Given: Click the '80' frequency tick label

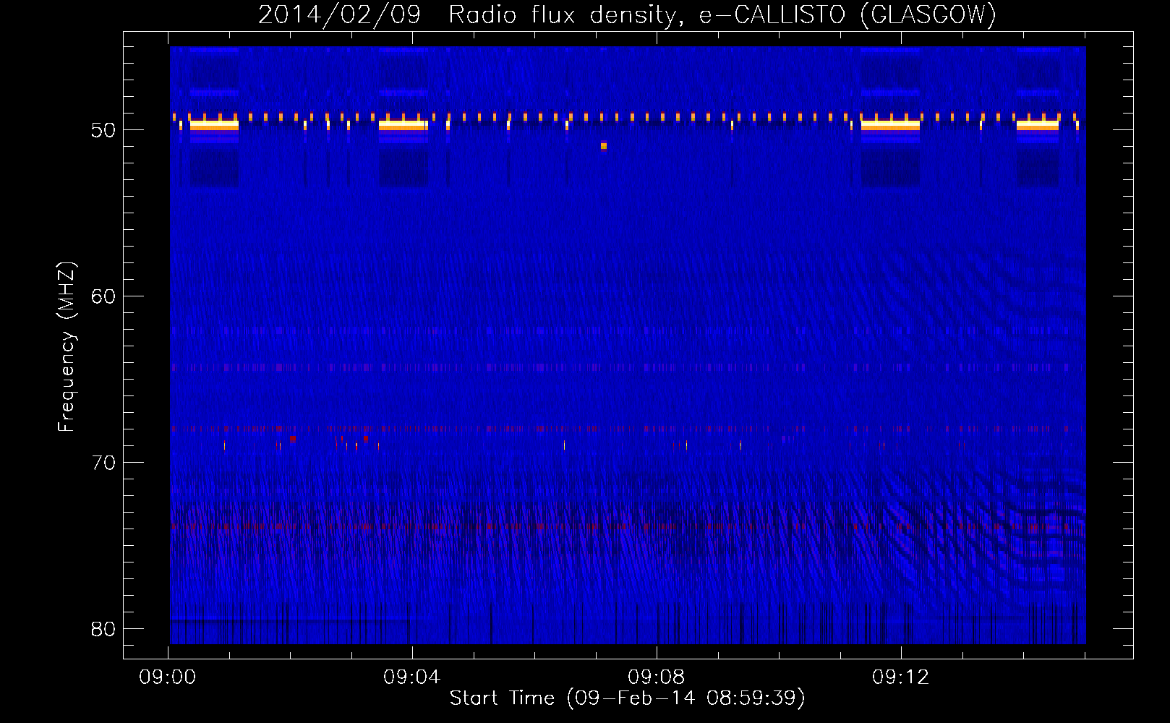Looking at the screenshot, I should (103, 629).
